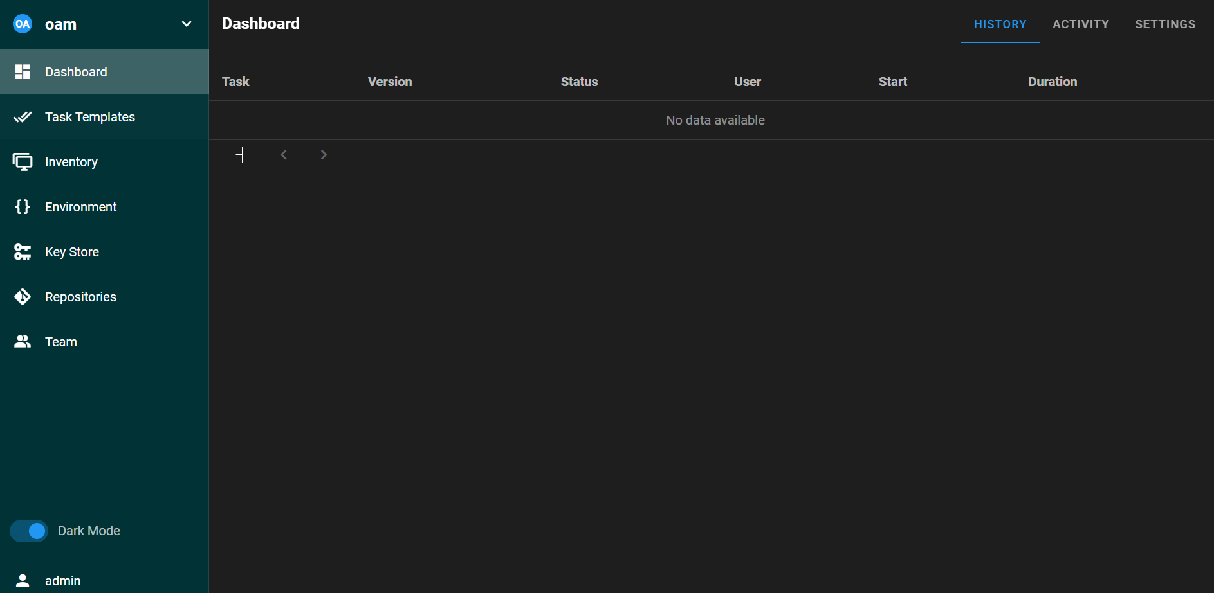Expand the oam project dropdown chevron
The height and width of the screenshot is (593, 1214).
[187, 24]
